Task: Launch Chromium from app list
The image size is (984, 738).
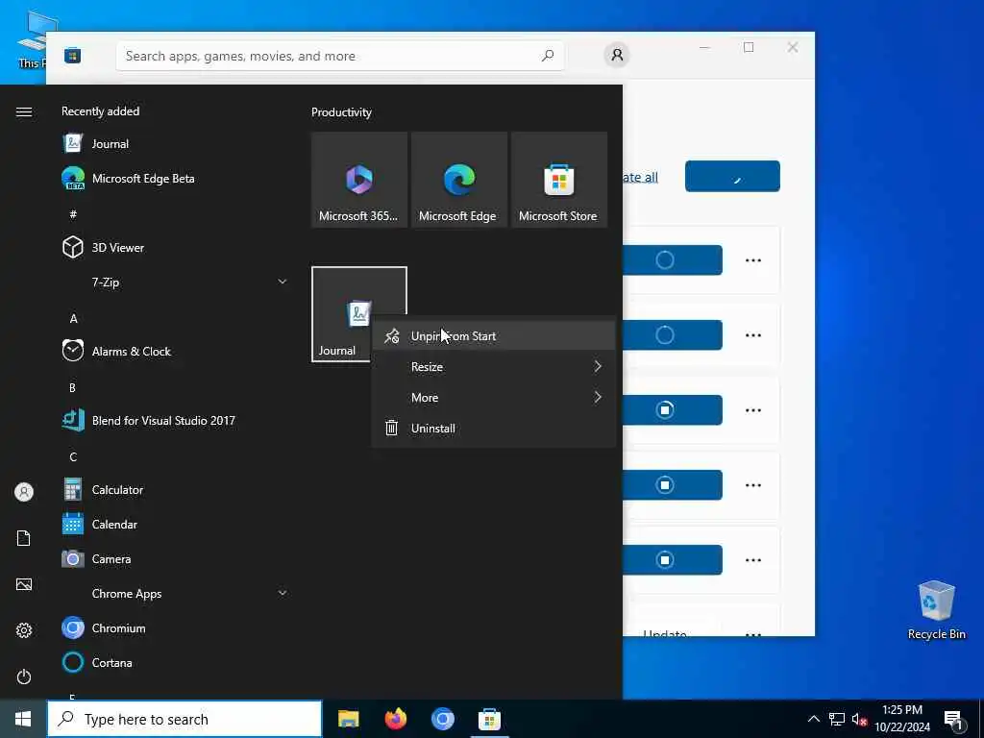Action: [x=175, y=628]
